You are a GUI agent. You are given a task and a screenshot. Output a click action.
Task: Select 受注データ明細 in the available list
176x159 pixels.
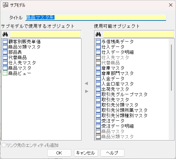(118, 126)
